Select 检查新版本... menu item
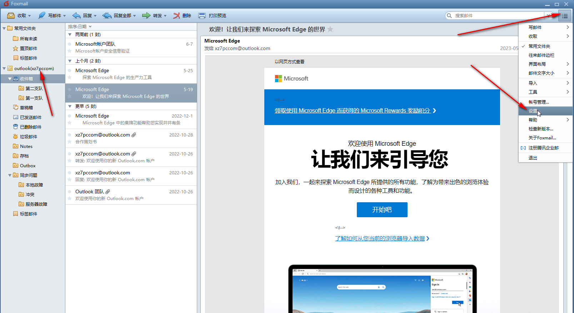This screenshot has height=313, width=574. click(545, 129)
